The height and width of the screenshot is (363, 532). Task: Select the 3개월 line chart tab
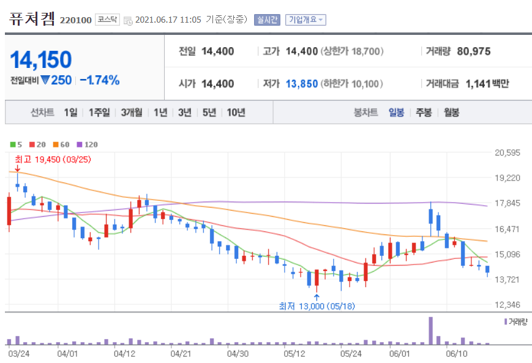[132, 112]
